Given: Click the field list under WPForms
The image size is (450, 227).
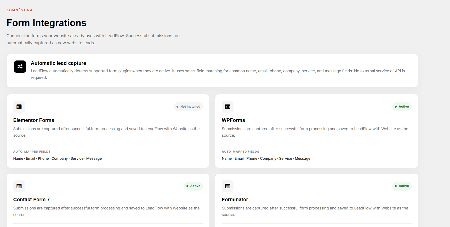Looking at the screenshot, I should pyautogui.click(x=266, y=158).
